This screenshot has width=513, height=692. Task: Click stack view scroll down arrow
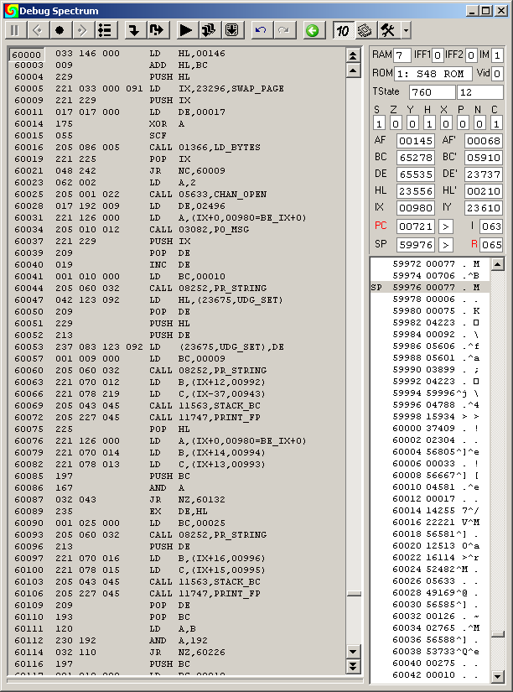[x=498, y=676]
